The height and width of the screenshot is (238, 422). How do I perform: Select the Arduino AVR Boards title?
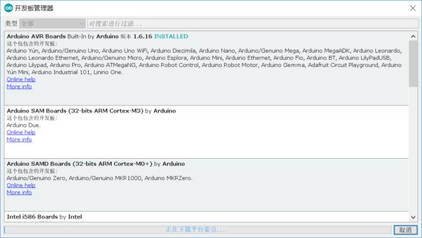coord(36,36)
